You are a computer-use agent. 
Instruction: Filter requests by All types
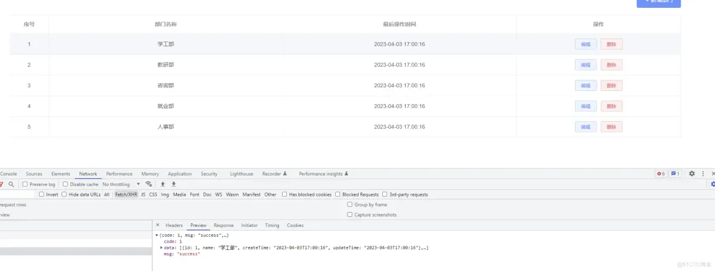click(x=107, y=194)
